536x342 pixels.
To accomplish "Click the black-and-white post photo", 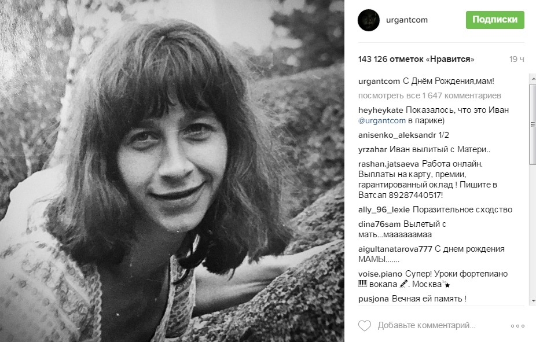I will pyautogui.click(x=172, y=171).
